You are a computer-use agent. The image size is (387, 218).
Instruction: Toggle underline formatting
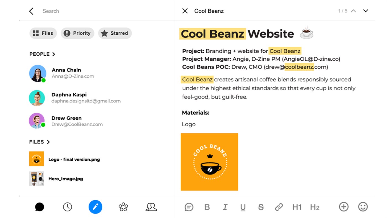click(x=243, y=207)
